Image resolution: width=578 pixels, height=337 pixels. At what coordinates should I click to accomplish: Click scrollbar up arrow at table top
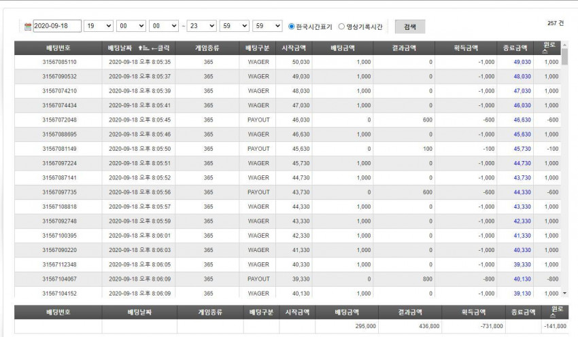(x=564, y=45)
